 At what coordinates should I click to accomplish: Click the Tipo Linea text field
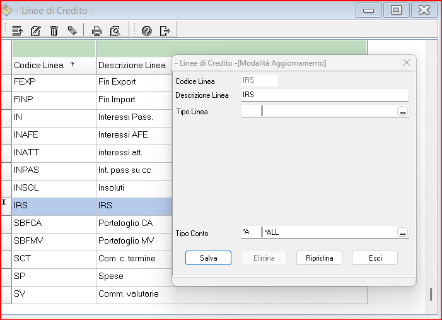[x=328, y=111]
